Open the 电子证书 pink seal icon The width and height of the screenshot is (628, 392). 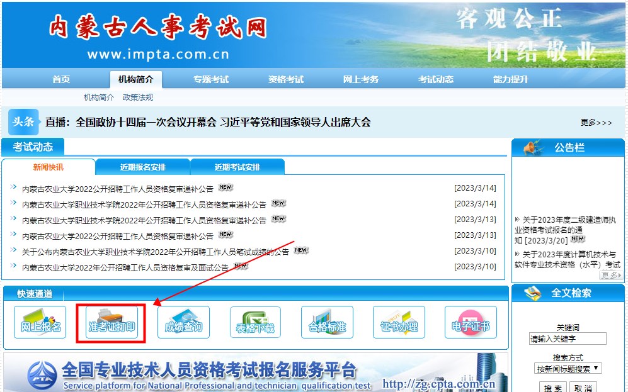coord(471,322)
